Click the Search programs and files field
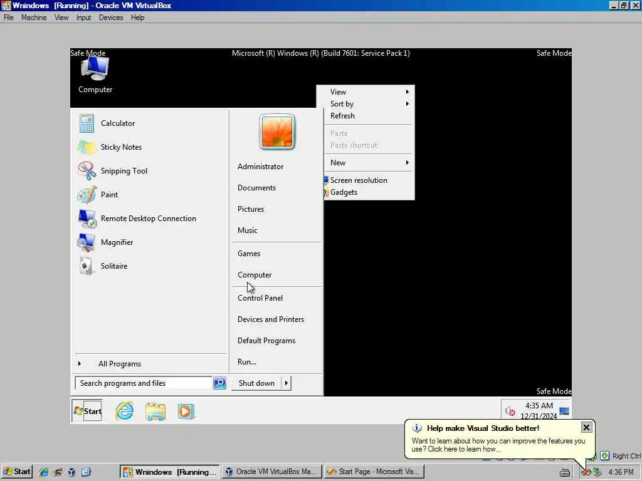This screenshot has height=481, width=642. 144,383
